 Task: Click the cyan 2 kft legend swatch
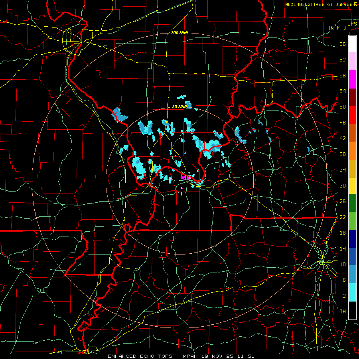(x=352, y=292)
